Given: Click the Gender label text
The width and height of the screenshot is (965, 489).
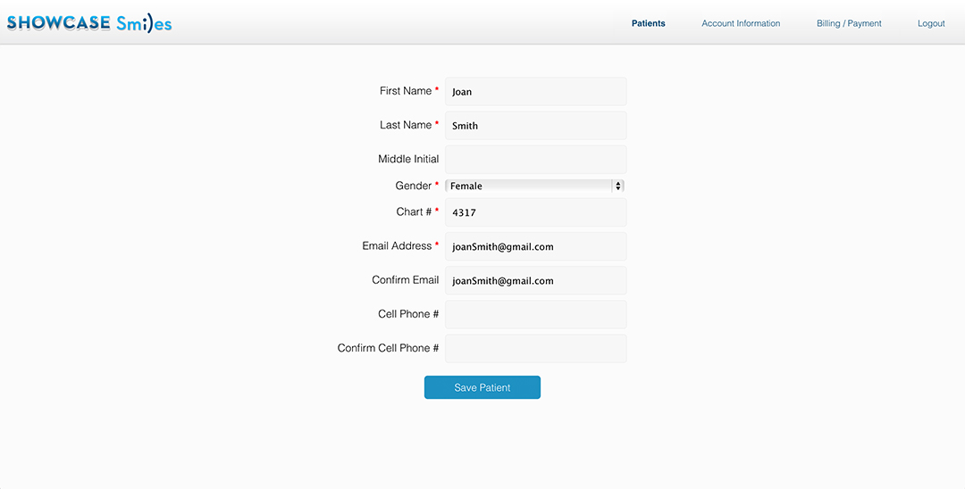Looking at the screenshot, I should 413,186.
